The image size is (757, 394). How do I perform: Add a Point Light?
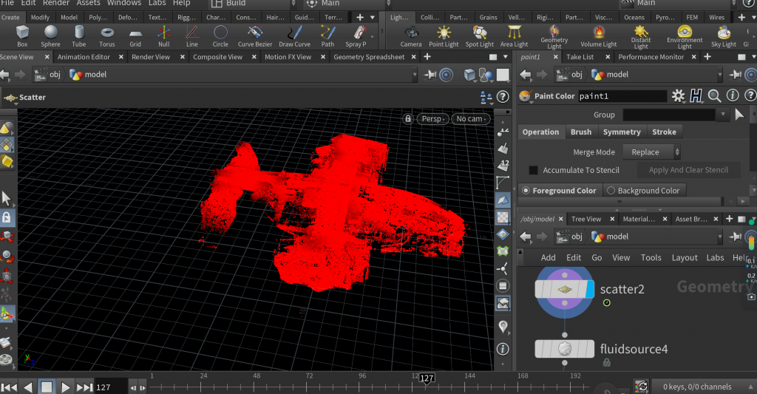click(x=444, y=36)
